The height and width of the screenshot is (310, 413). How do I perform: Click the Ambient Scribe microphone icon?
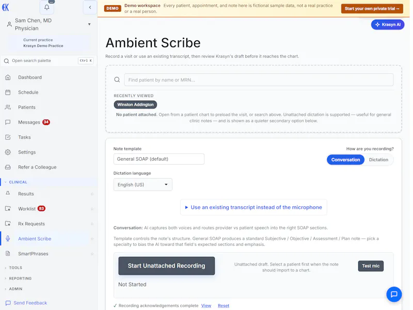(x=8, y=239)
